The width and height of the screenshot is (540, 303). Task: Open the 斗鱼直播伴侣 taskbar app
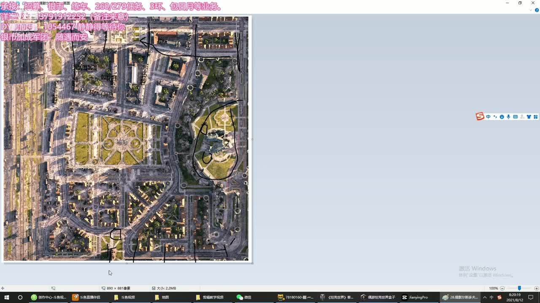pyautogui.click(x=86, y=298)
